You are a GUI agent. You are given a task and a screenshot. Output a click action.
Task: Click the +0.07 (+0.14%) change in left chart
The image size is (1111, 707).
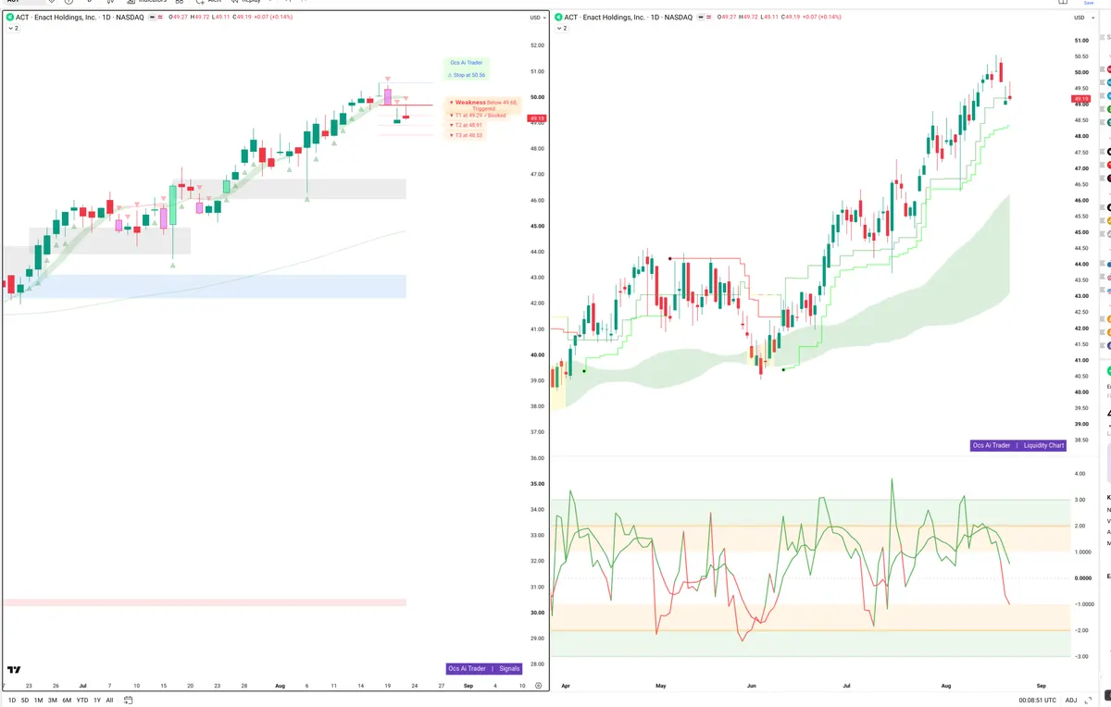272,18
